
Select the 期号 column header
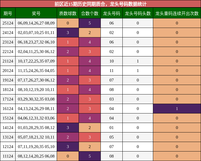click(x=8, y=13)
